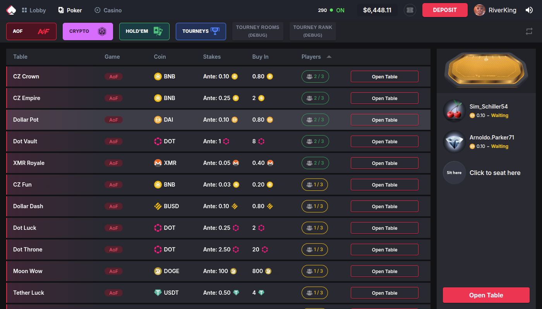Mute the sound using the speaker icon
Viewport: 542px width, 309px height.
pyautogui.click(x=529, y=10)
